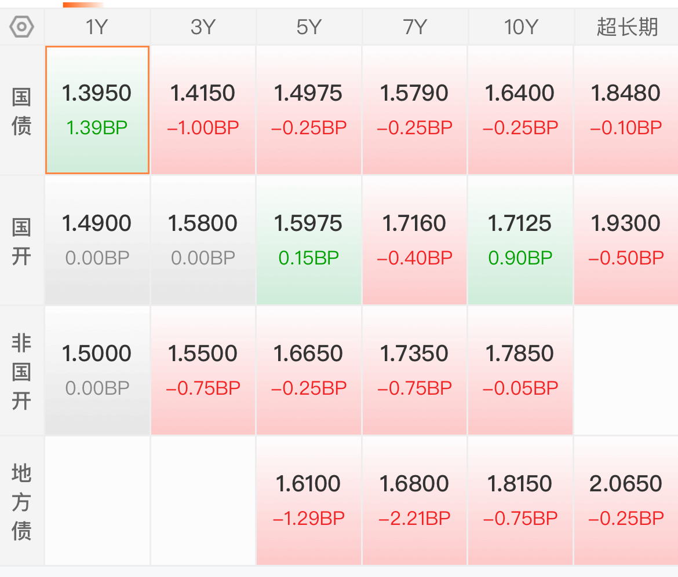Select the 非国开 3Y cell 1.5500

click(x=203, y=370)
